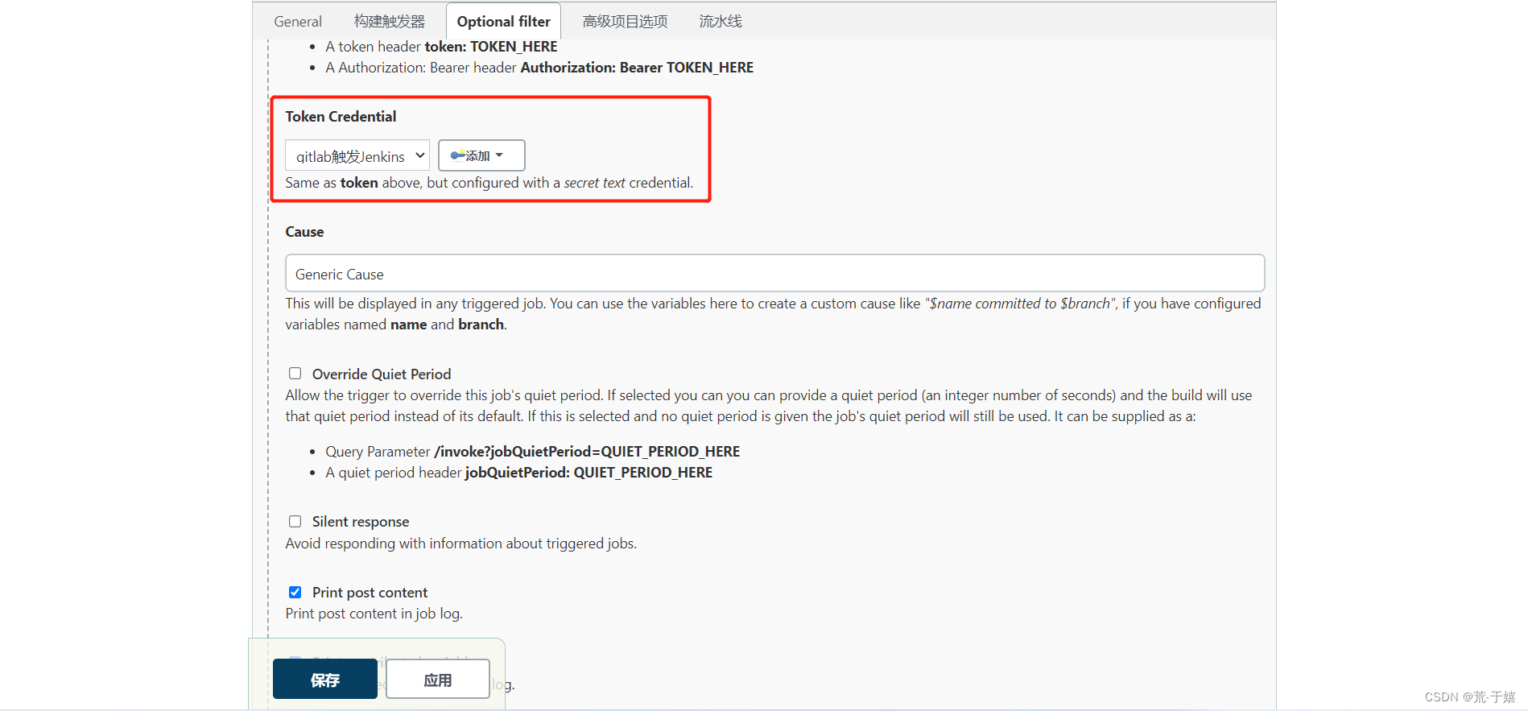Viewport: 1528px width, 711px height.
Task: Click the Cause input field
Action: (x=774, y=274)
